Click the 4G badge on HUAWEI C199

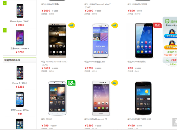click(114, 25)
